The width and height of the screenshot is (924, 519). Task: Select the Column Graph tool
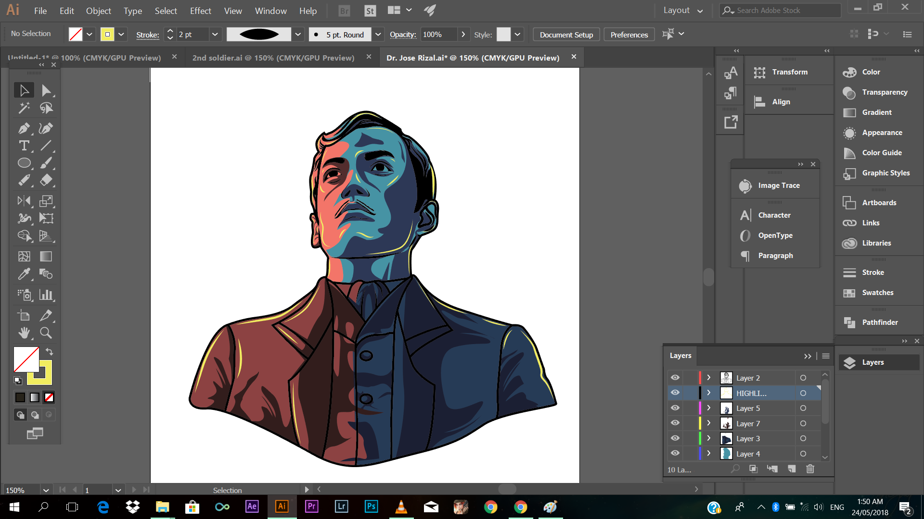click(x=46, y=294)
